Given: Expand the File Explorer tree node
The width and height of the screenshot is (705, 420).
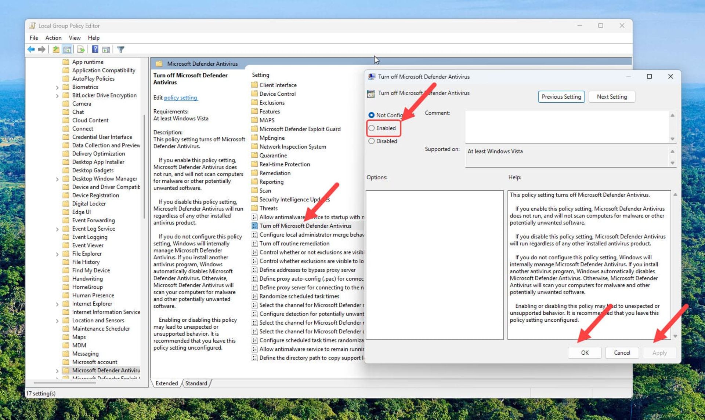Looking at the screenshot, I should pos(57,254).
